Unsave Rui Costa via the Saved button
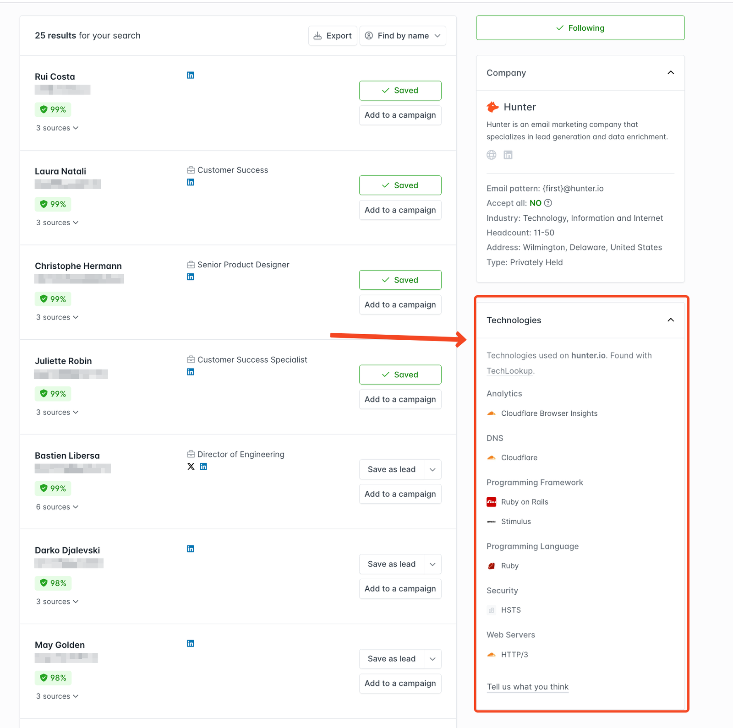The image size is (733, 728). click(400, 90)
